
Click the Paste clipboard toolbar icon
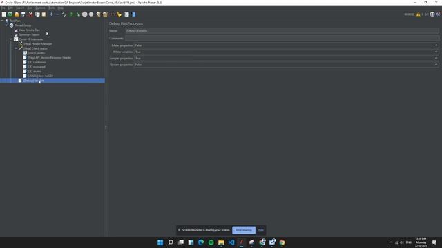44,14
